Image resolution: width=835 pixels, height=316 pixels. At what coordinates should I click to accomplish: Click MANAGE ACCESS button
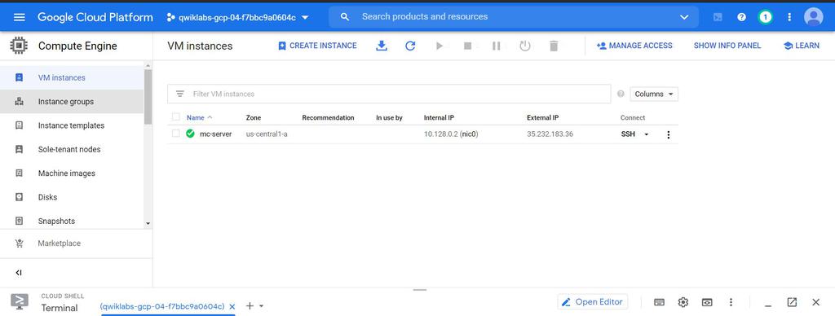click(x=634, y=46)
